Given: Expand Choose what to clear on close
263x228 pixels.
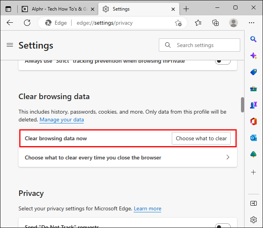Looking at the screenshot, I should [x=228, y=157].
